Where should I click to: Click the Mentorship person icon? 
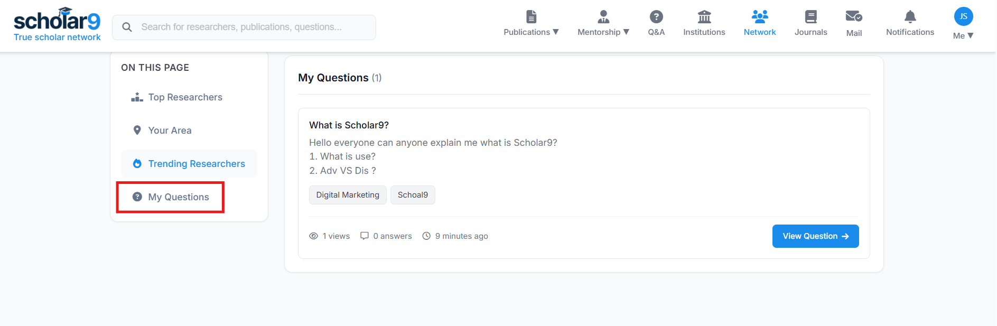pos(603,17)
